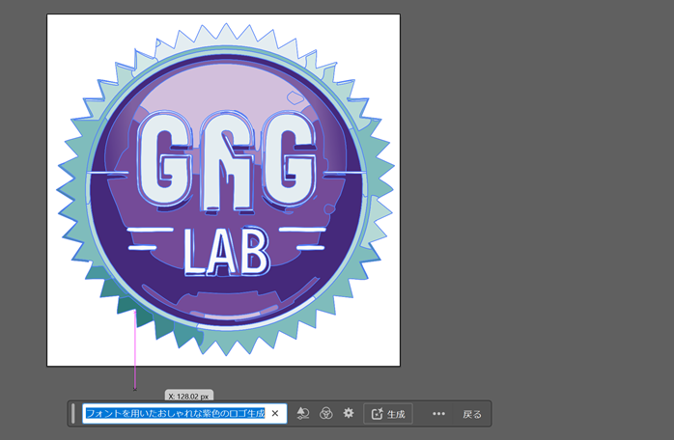Select the last G letter in logo
The width and height of the screenshot is (674, 440).
pyautogui.click(x=289, y=161)
